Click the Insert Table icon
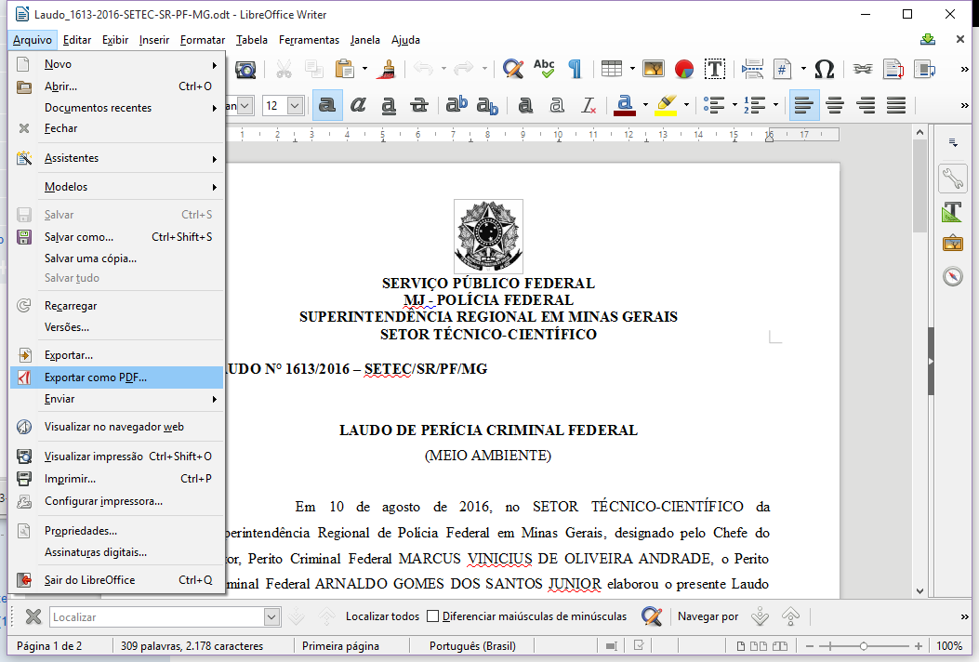The width and height of the screenshot is (979, 662). 612,69
